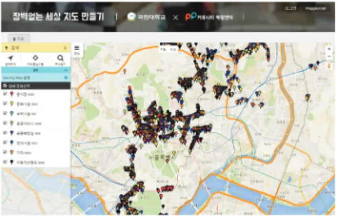Click the teal pin icon in legend
Screen dimensions: 339x216
click(12, 113)
